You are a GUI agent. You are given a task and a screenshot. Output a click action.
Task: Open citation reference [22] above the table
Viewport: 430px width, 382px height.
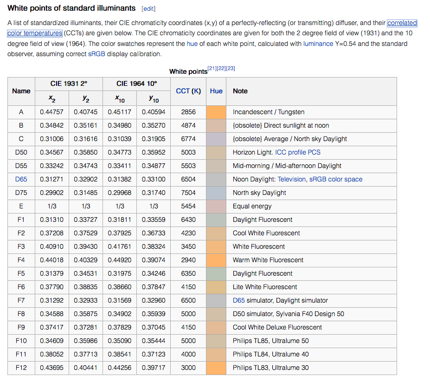click(221, 68)
